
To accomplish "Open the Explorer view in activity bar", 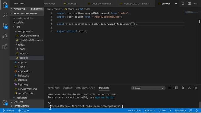I will (5, 5).
